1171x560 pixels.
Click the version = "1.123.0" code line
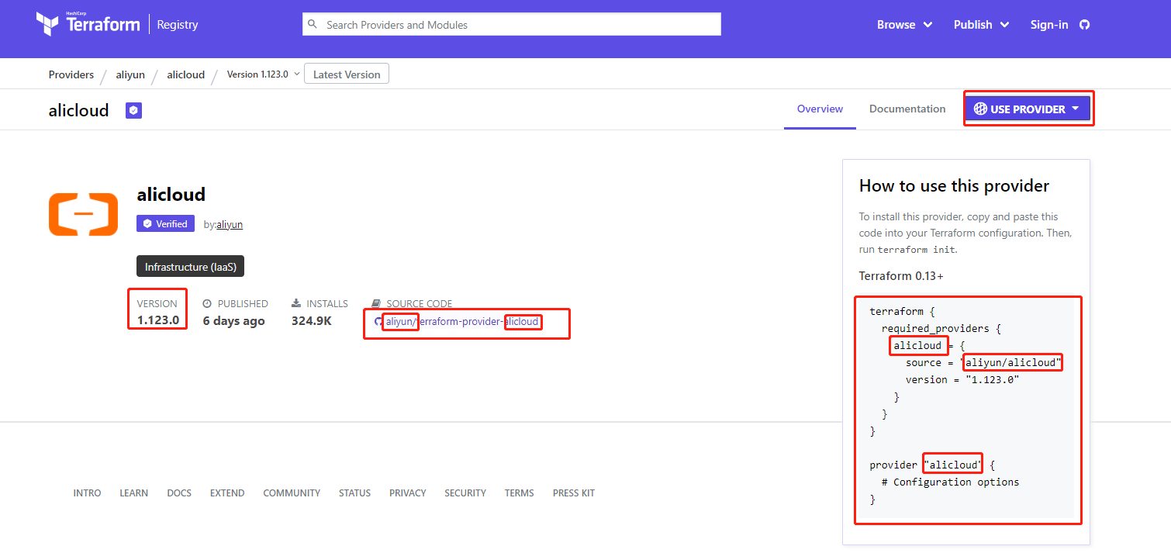(x=962, y=379)
